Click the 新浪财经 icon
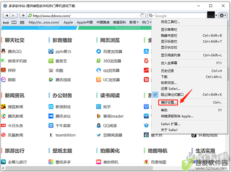Screen dimensions: 231x172 [51, 106]
